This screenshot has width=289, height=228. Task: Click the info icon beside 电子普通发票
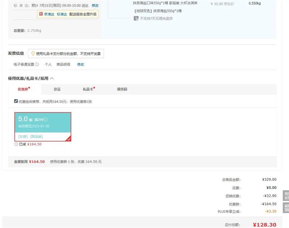pos(37,64)
